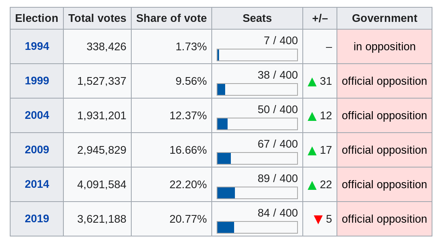Screen dimensions: 443x245
Task: Visit the 2019 election link
Action: click(37, 219)
